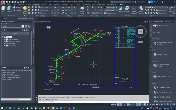Toggle ortho mode in status bar

(125, 104)
